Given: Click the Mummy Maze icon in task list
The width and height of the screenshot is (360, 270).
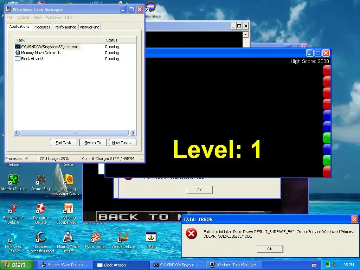Looking at the screenshot, I should click(18, 53).
